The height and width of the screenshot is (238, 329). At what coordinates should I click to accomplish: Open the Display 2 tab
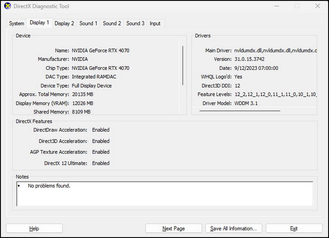(x=64, y=23)
